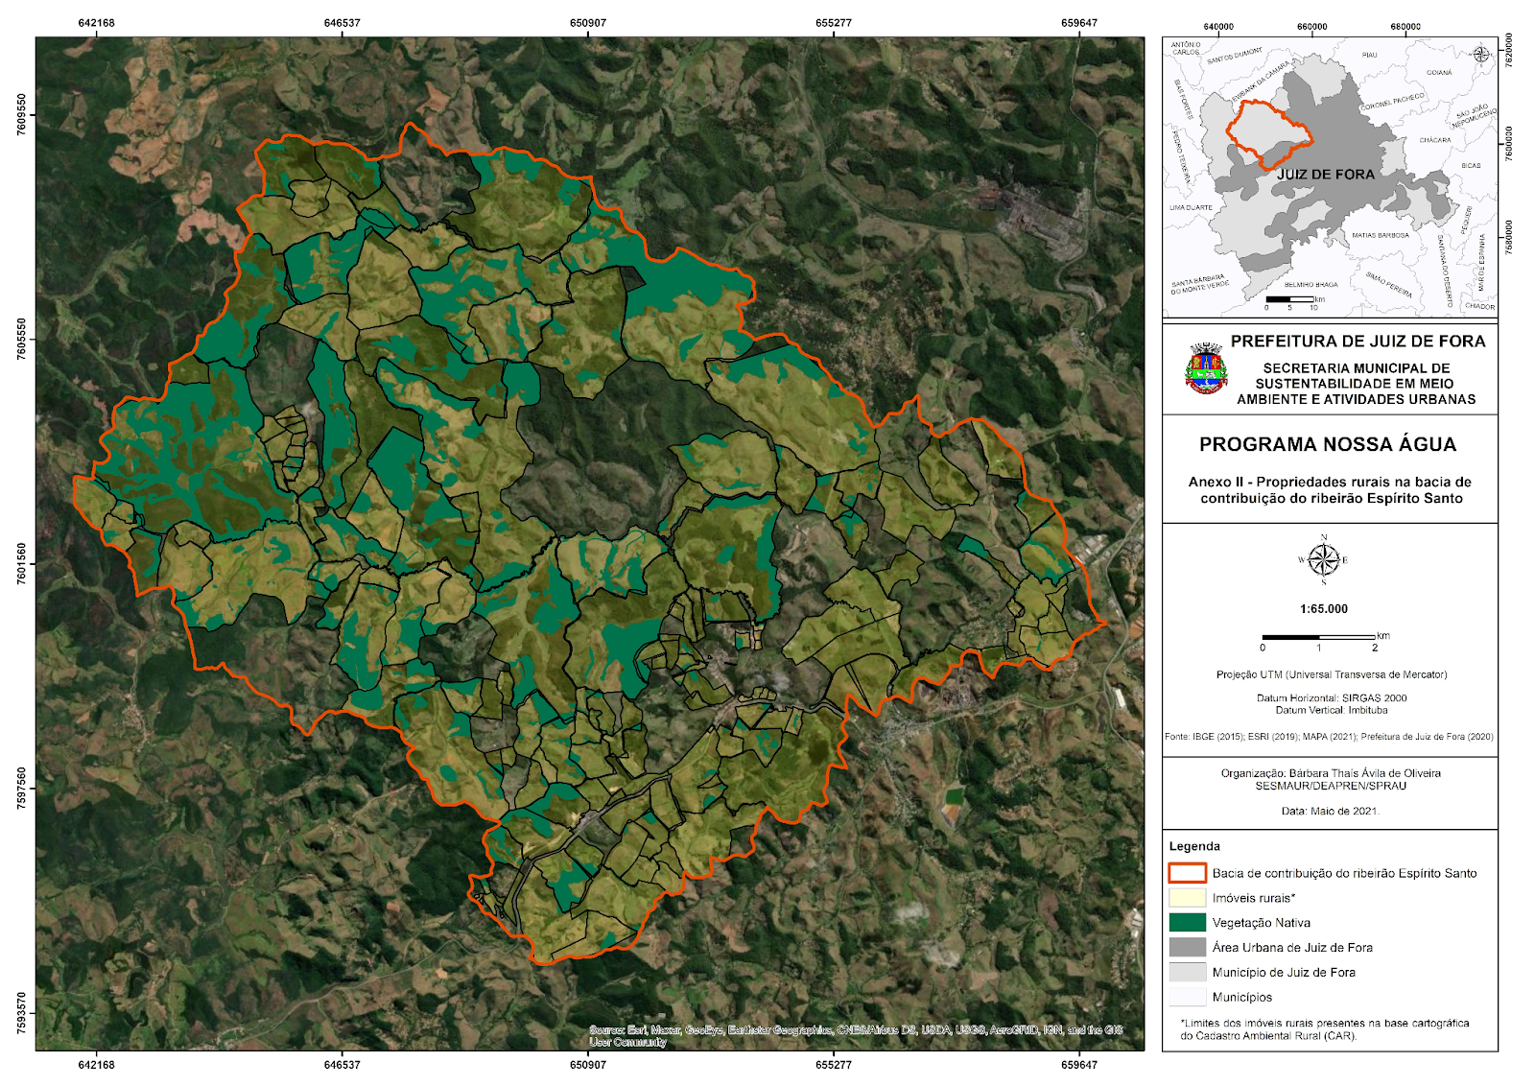Select the Vegetação Nativa green legend swatch
Screen dimensions: 1535x1086
1187,923
